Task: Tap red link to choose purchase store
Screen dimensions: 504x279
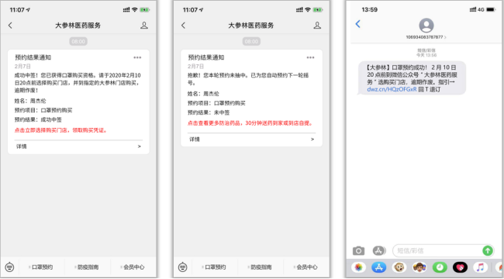Action: pos(60,130)
